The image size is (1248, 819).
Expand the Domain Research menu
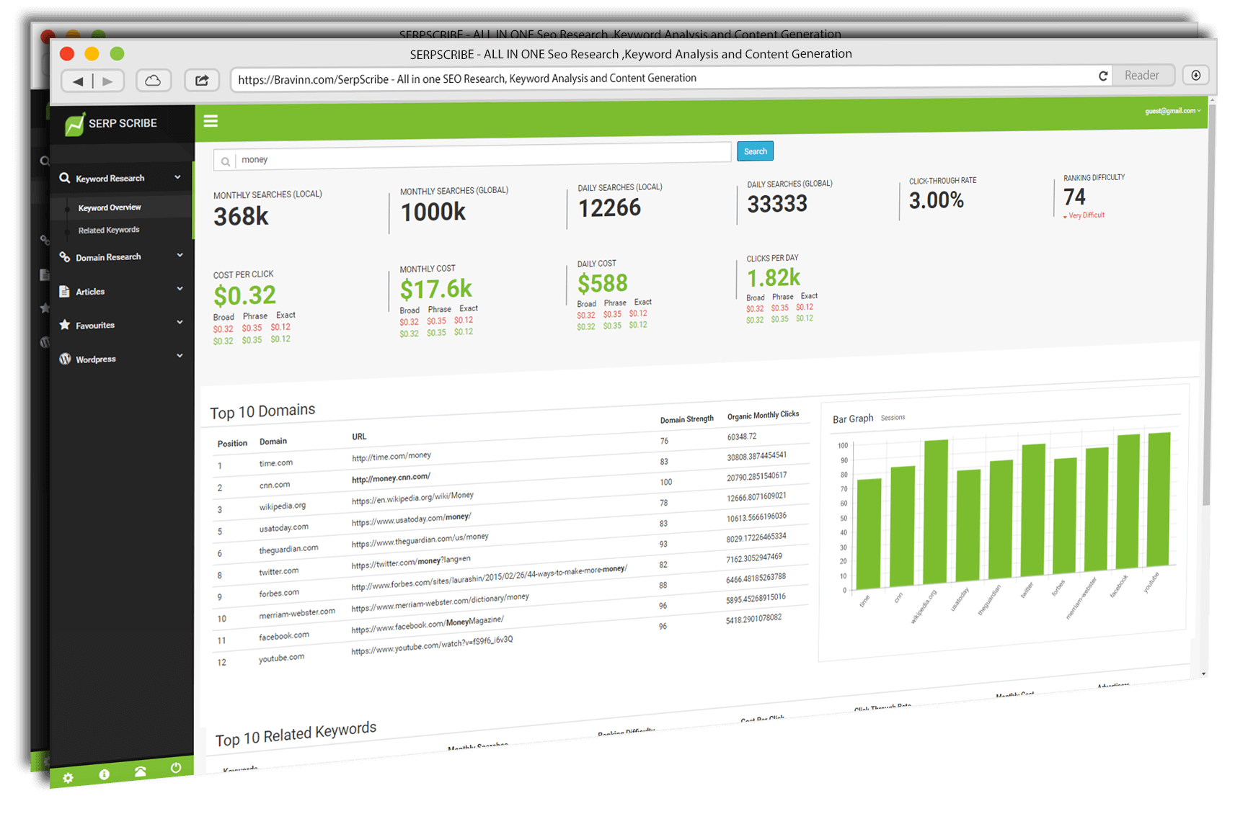[x=121, y=257]
